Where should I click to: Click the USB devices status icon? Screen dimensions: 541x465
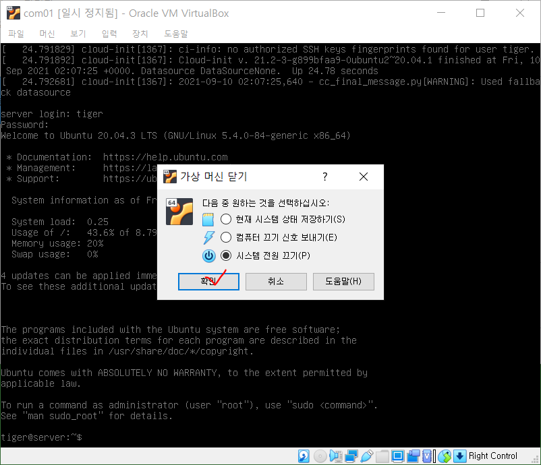(x=367, y=456)
